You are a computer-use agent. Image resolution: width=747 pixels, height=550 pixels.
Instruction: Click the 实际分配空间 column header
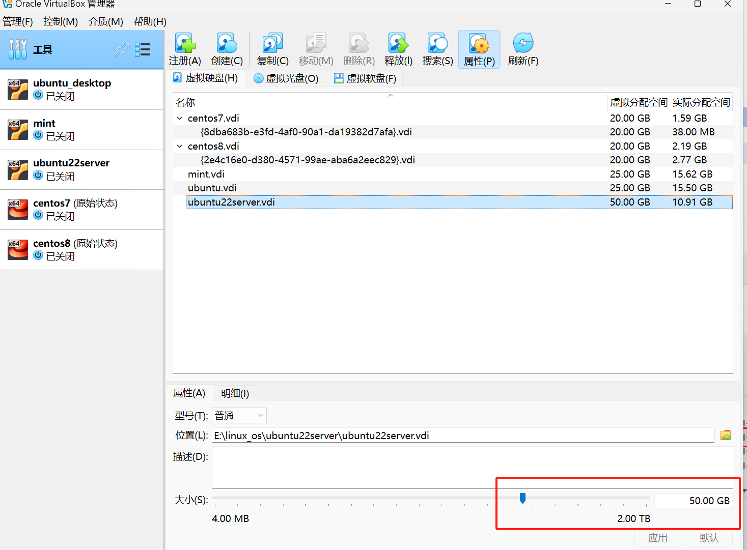701,102
